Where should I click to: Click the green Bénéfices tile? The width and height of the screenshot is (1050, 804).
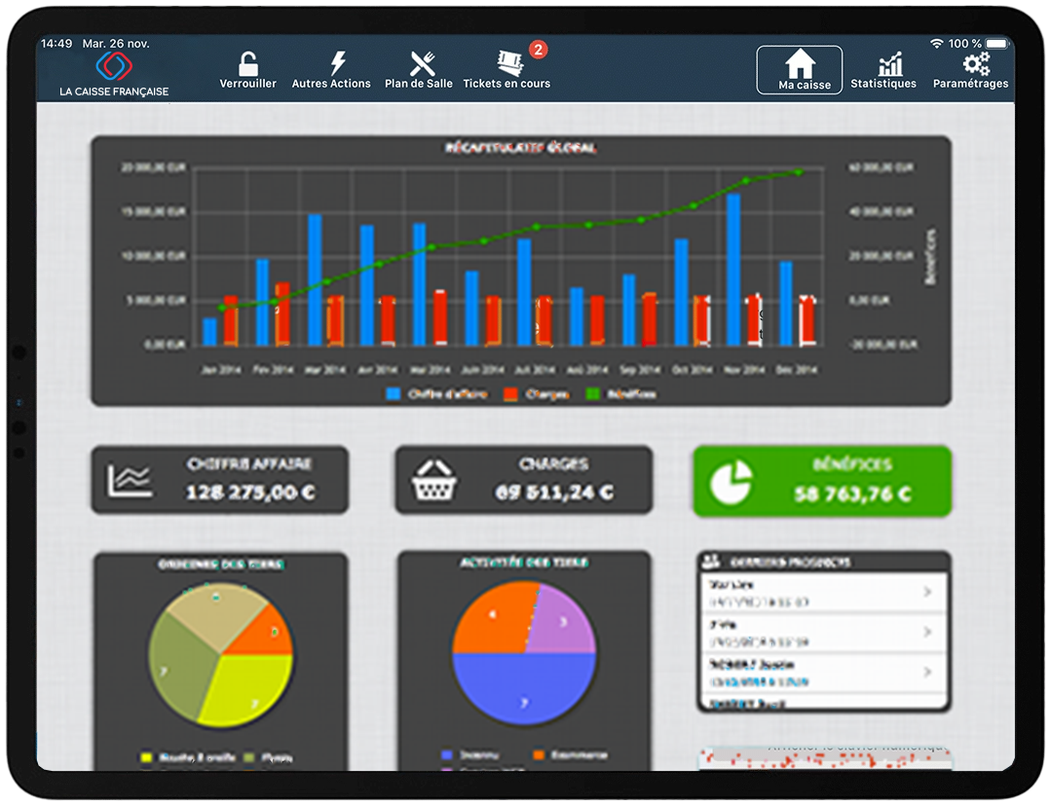[x=821, y=481]
